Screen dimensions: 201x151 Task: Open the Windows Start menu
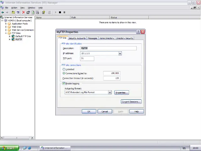click(9, 148)
